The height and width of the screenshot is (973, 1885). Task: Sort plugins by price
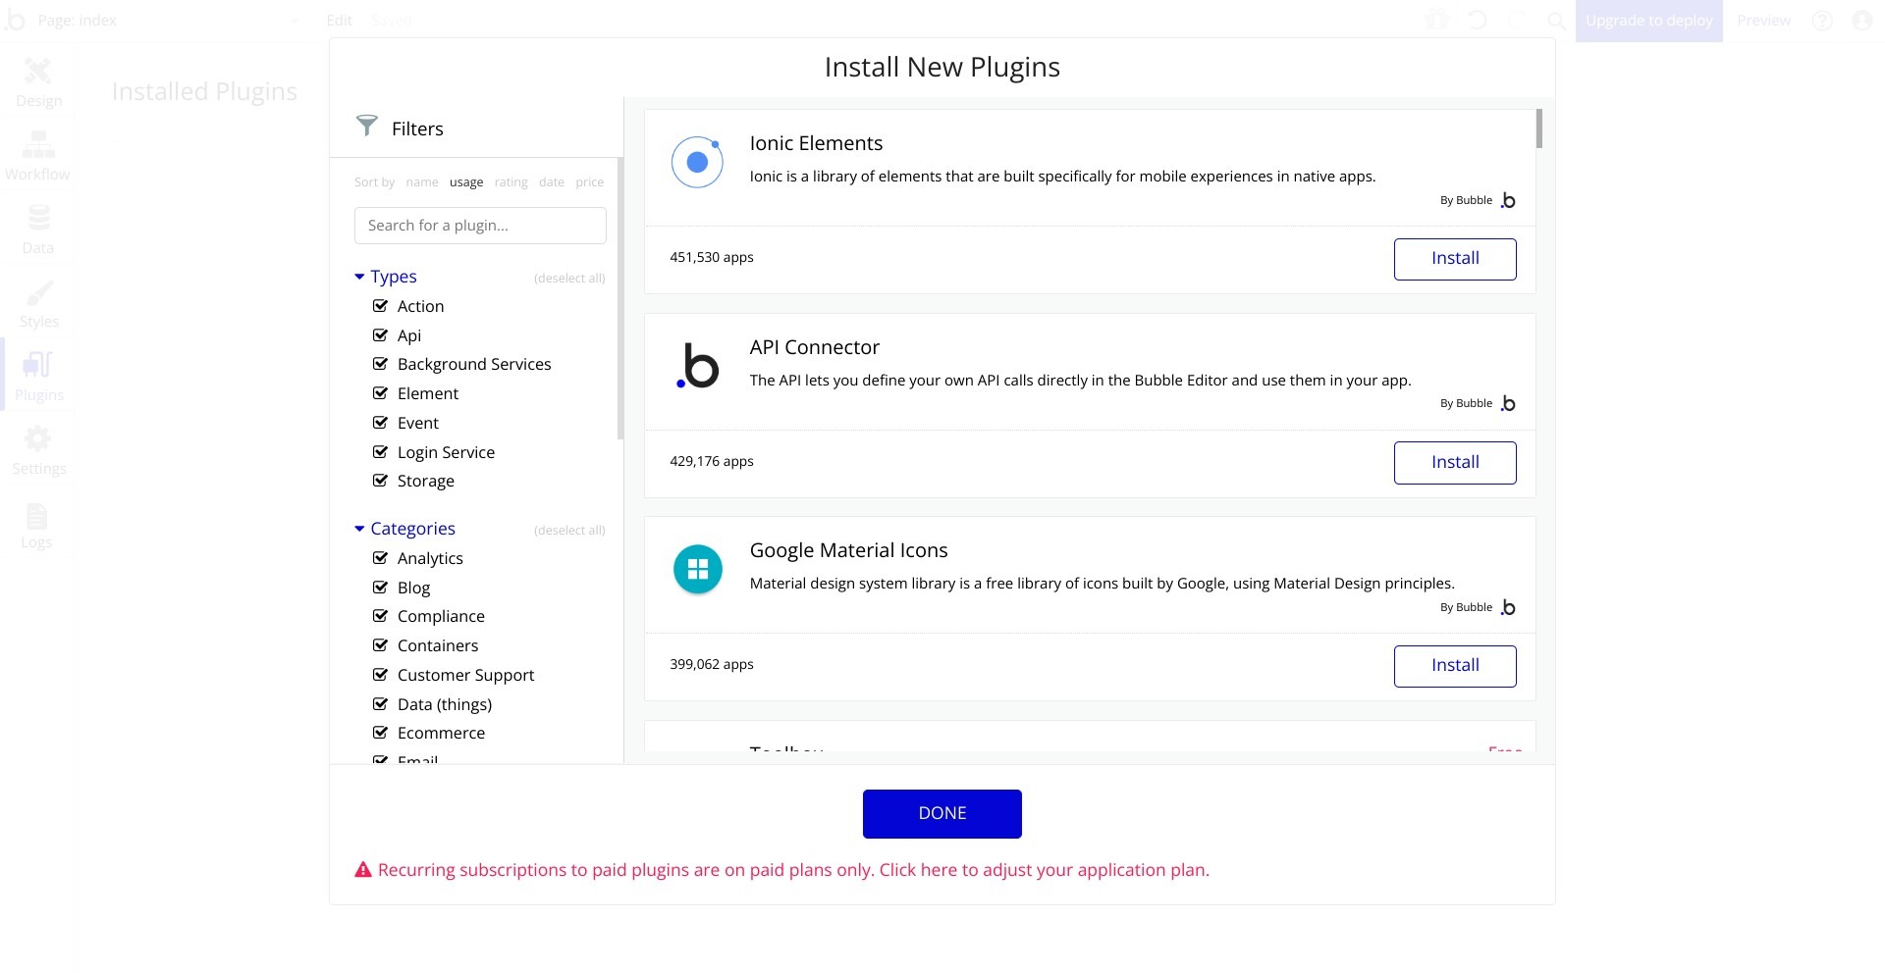589,182
